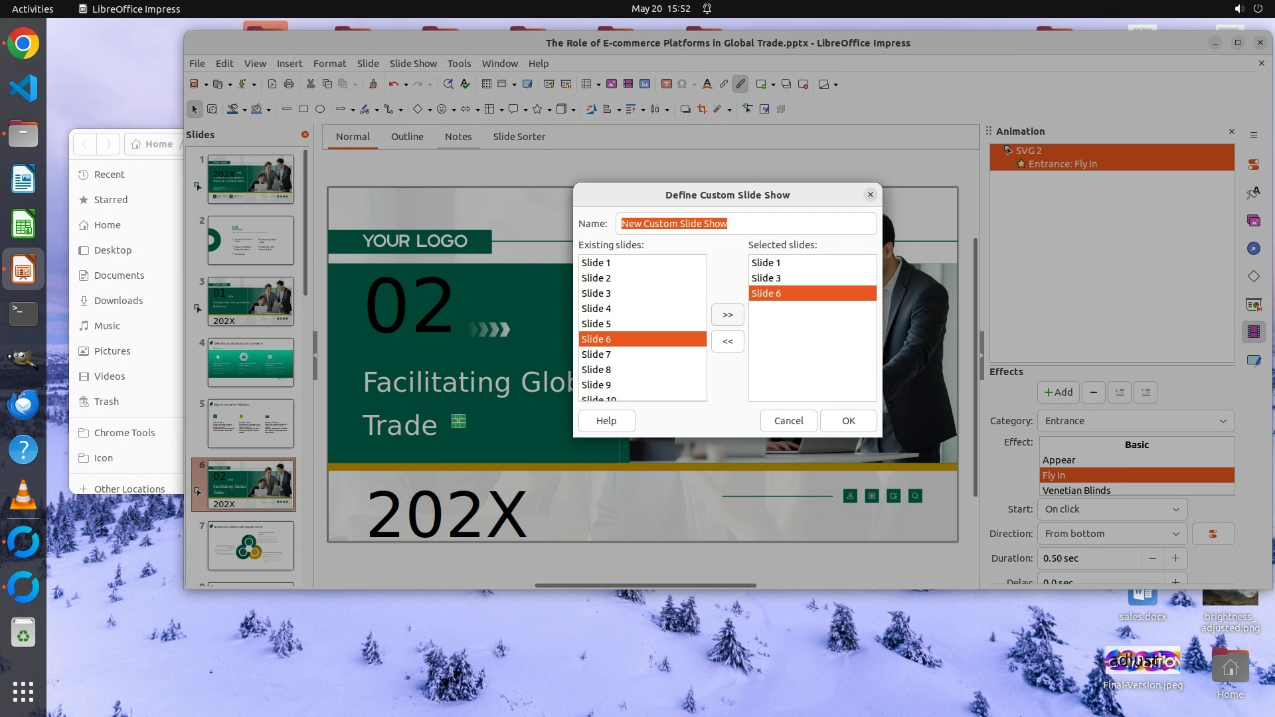The width and height of the screenshot is (1275, 717).
Task: Open Thunderbird from the Ubuntu dock
Action: coord(23,404)
